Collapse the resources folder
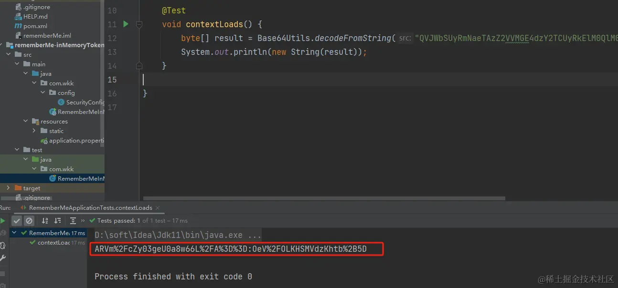 (x=26, y=122)
